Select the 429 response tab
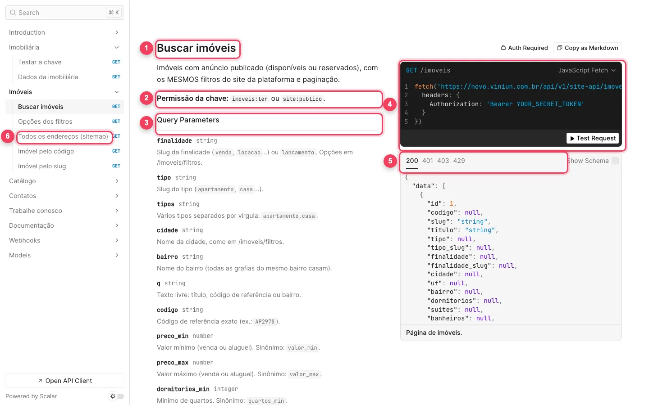 tap(459, 161)
